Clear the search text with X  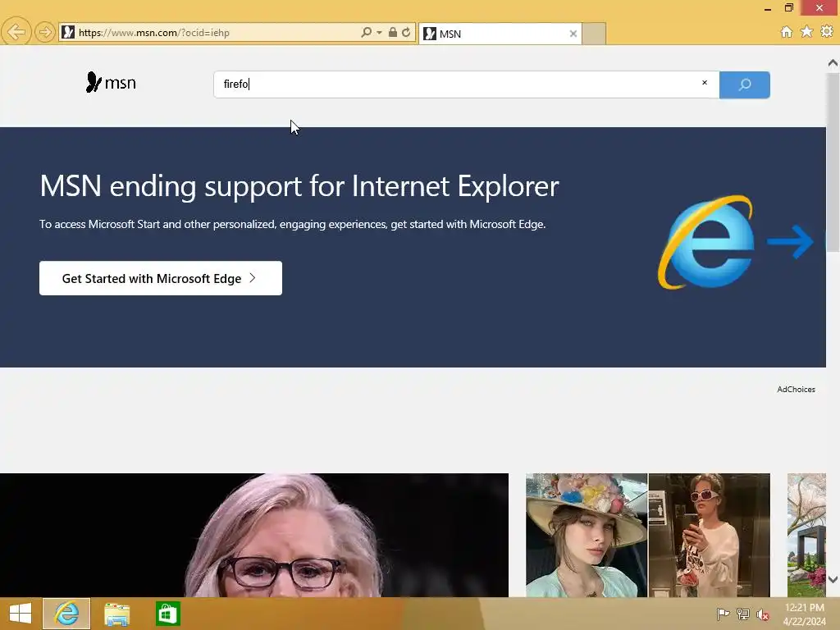(x=705, y=83)
